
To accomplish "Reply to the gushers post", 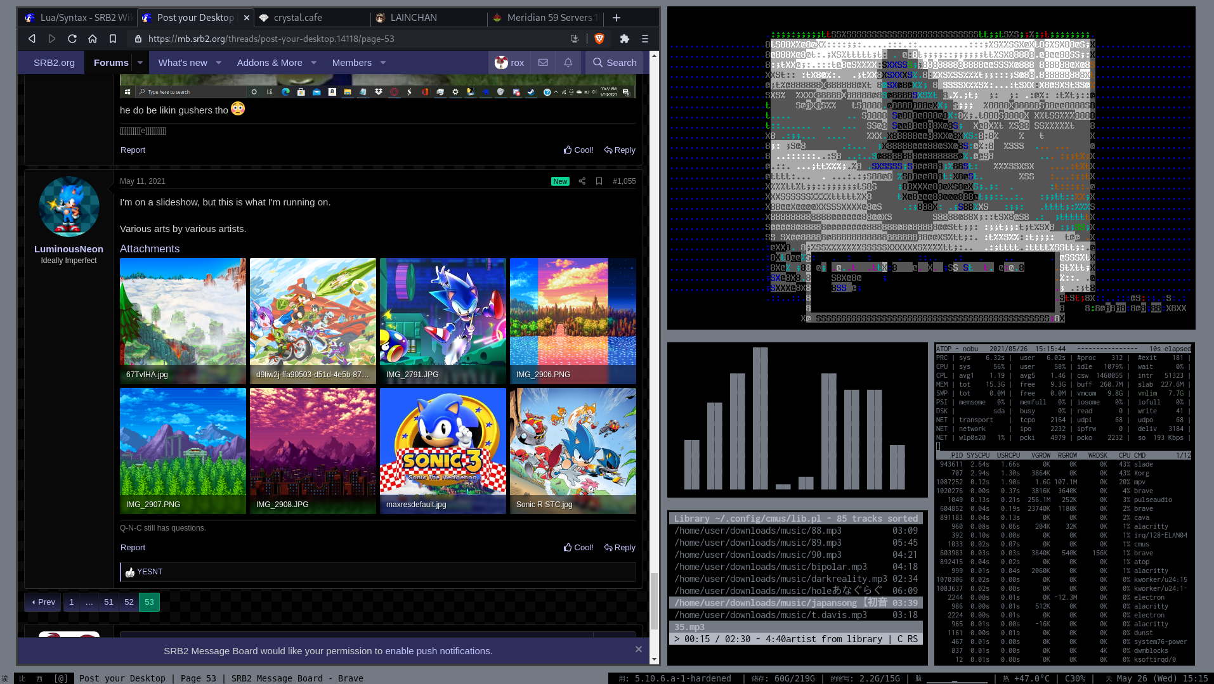I will pyautogui.click(x=620, y=150).
